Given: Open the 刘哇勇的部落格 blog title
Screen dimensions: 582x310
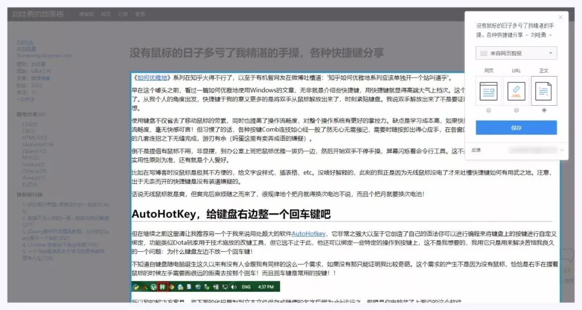Looking at the screenshot, I should click(x=38, y=14).
